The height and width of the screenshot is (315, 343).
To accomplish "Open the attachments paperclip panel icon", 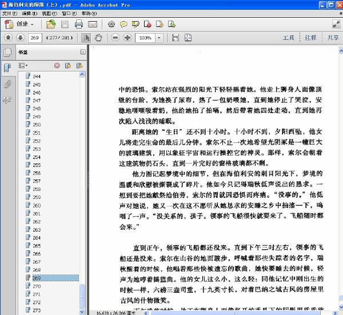I will pos(7,84).
